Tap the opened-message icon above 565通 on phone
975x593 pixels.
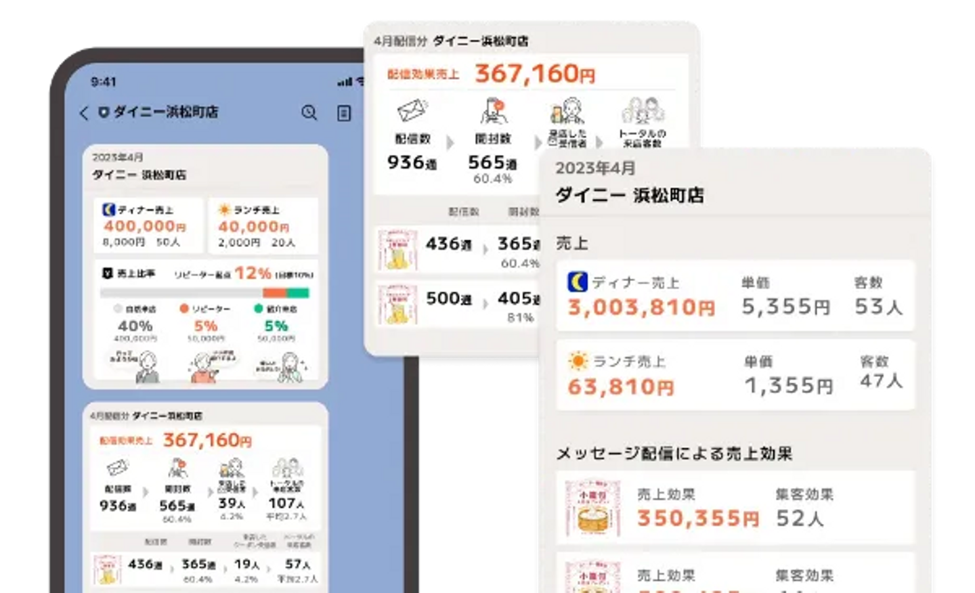177,468
